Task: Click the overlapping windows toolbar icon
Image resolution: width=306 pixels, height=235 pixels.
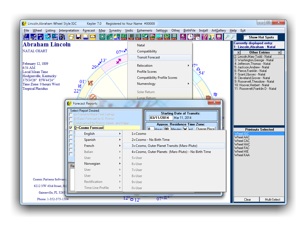Action: point(72,37)
